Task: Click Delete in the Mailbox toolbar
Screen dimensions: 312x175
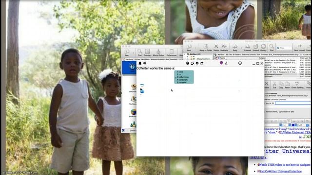Action: click(x=216, y=48)
